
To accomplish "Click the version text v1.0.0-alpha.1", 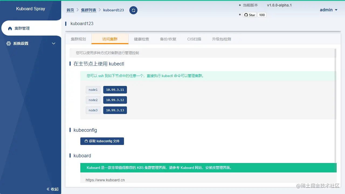I will pos(279,5).
